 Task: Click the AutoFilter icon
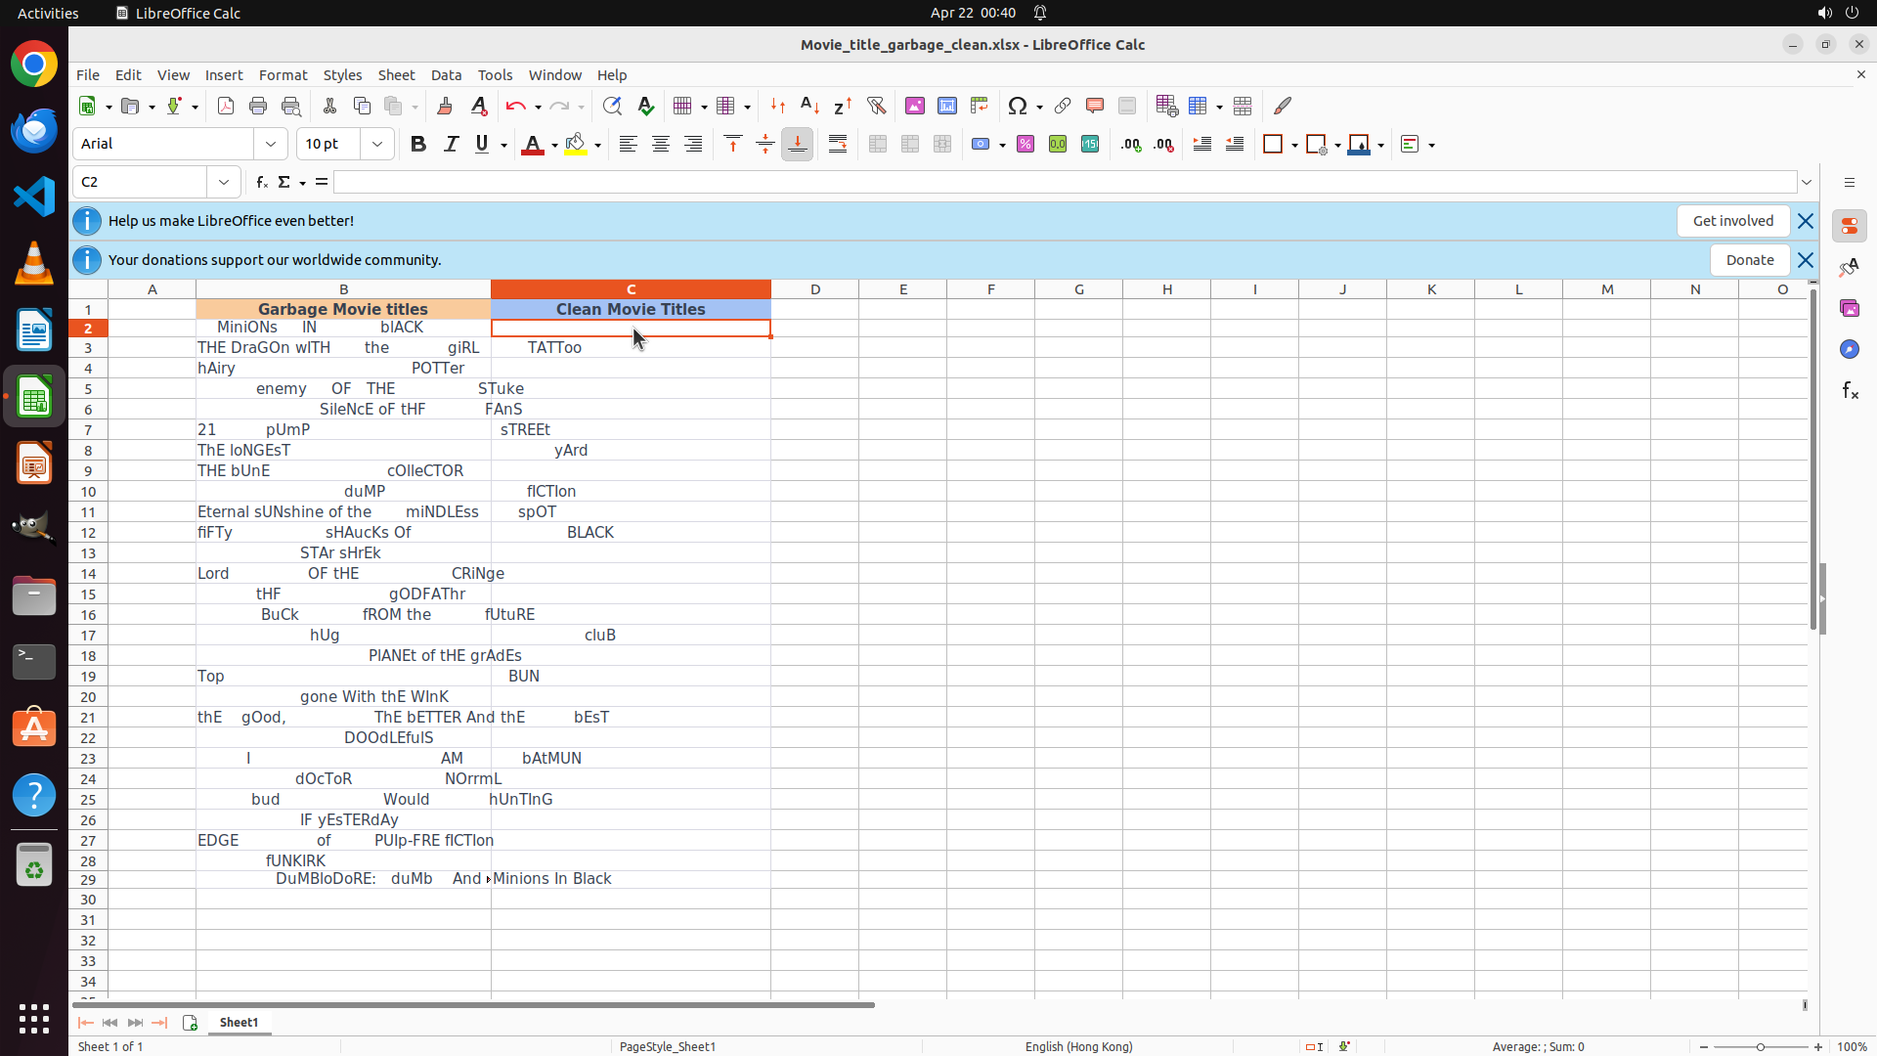point(876,106)
